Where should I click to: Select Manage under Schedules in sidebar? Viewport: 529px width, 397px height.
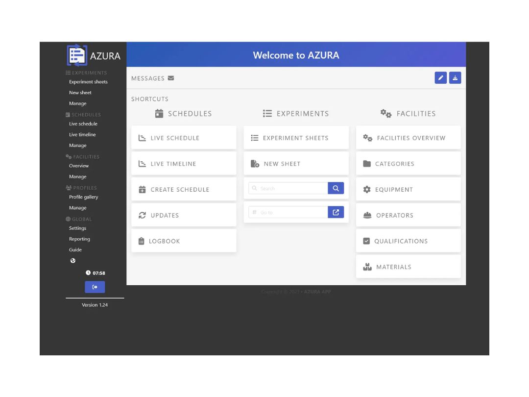click(77, 145)
